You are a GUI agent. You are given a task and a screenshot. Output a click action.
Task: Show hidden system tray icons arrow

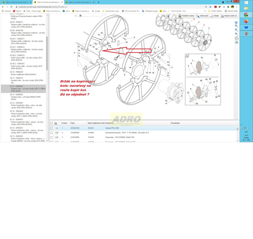pos(241,125)
